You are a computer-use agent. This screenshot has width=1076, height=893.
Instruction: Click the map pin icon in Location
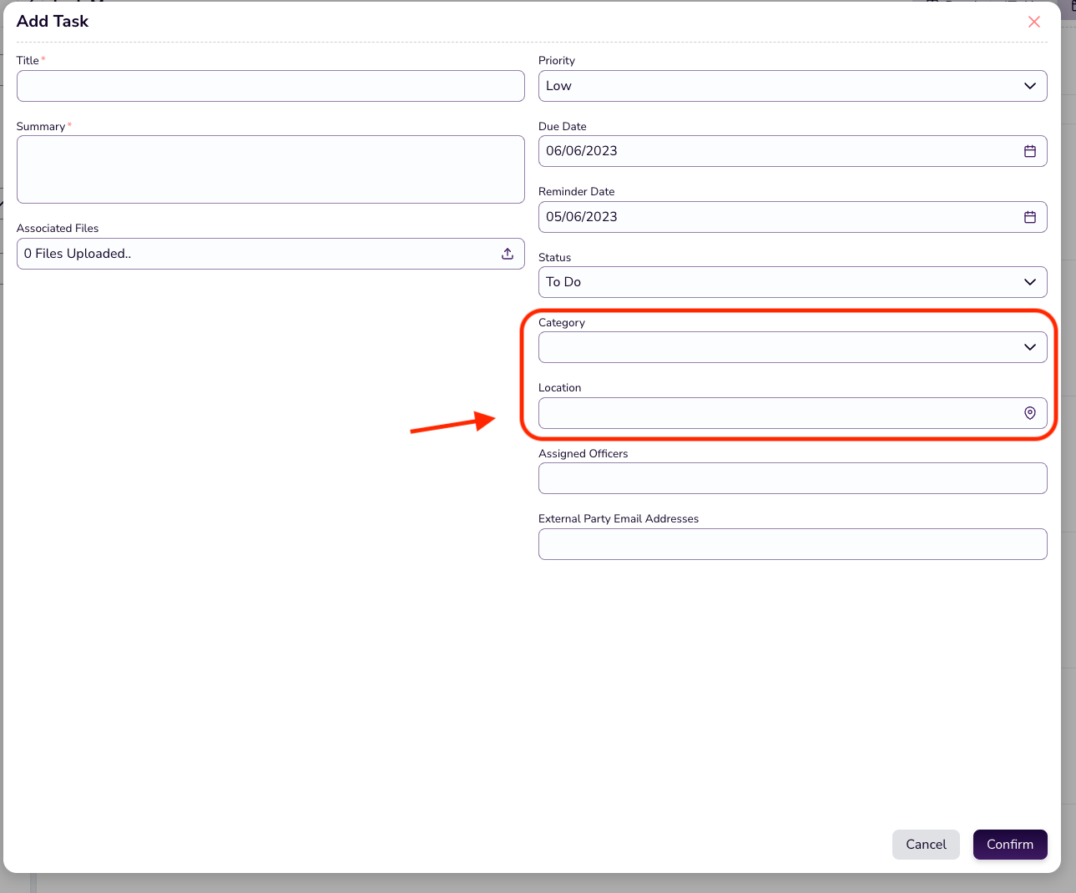[x=1030, y=413]
